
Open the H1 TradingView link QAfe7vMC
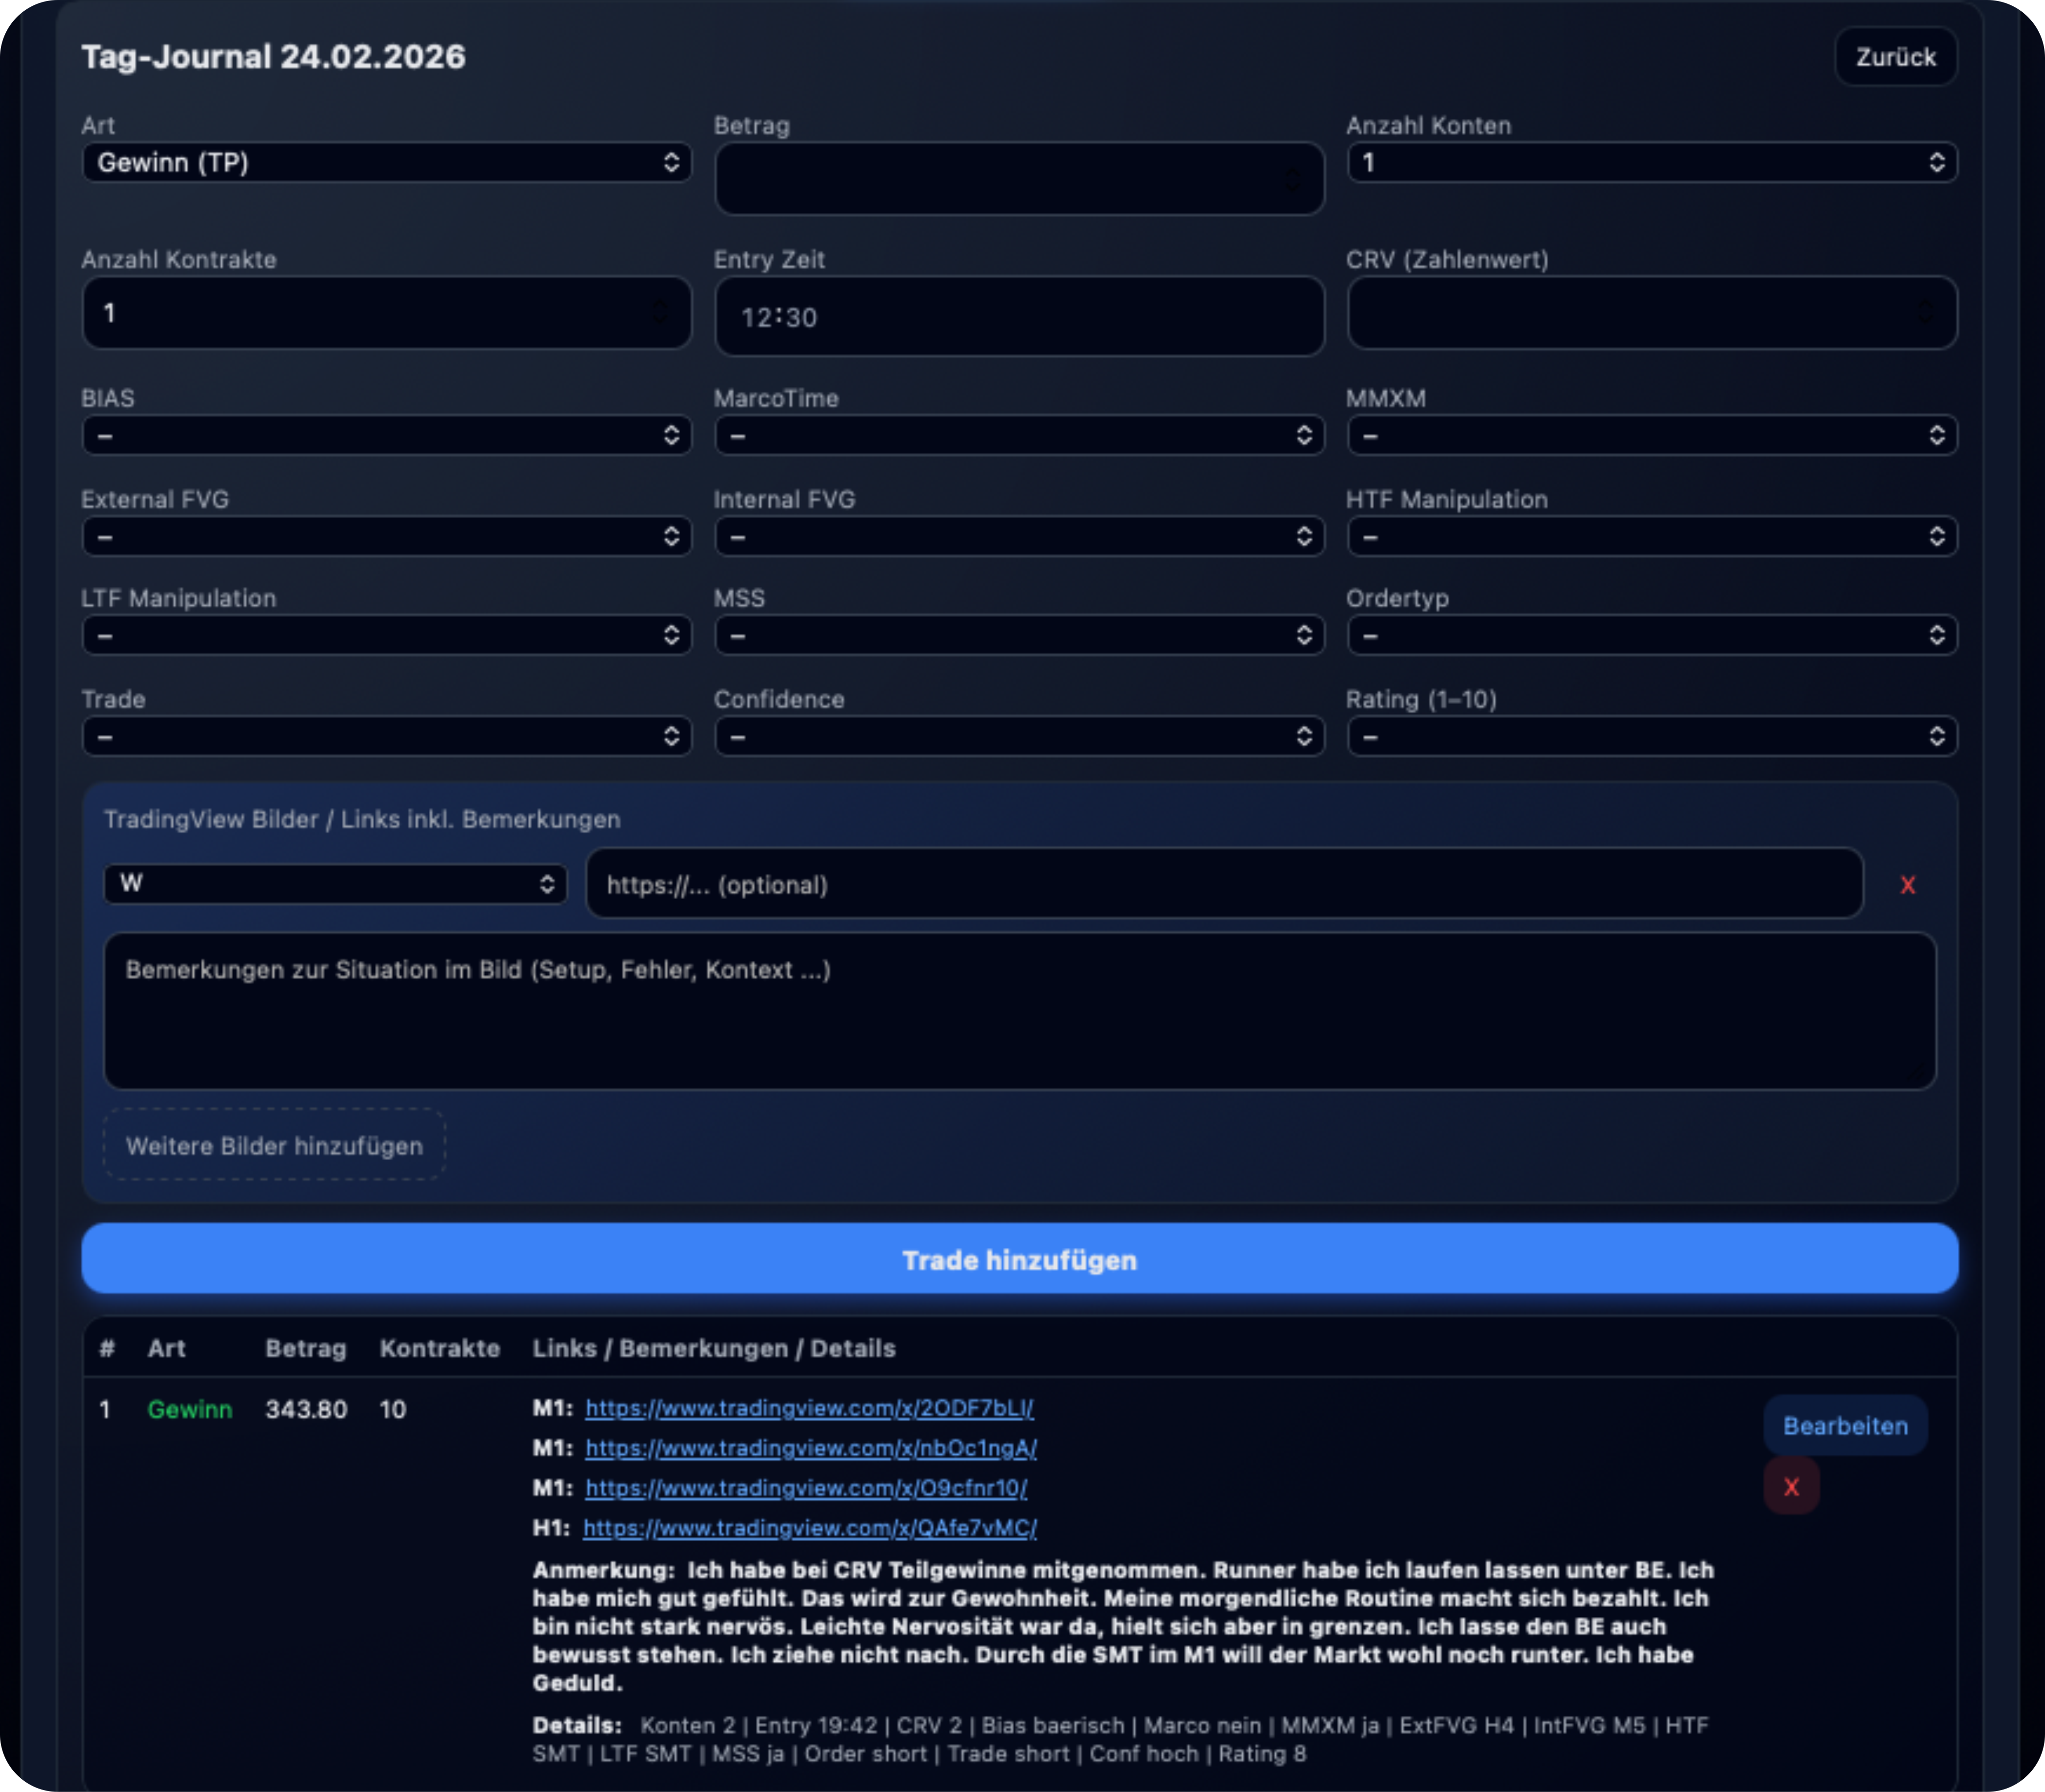click(810, 1528)
